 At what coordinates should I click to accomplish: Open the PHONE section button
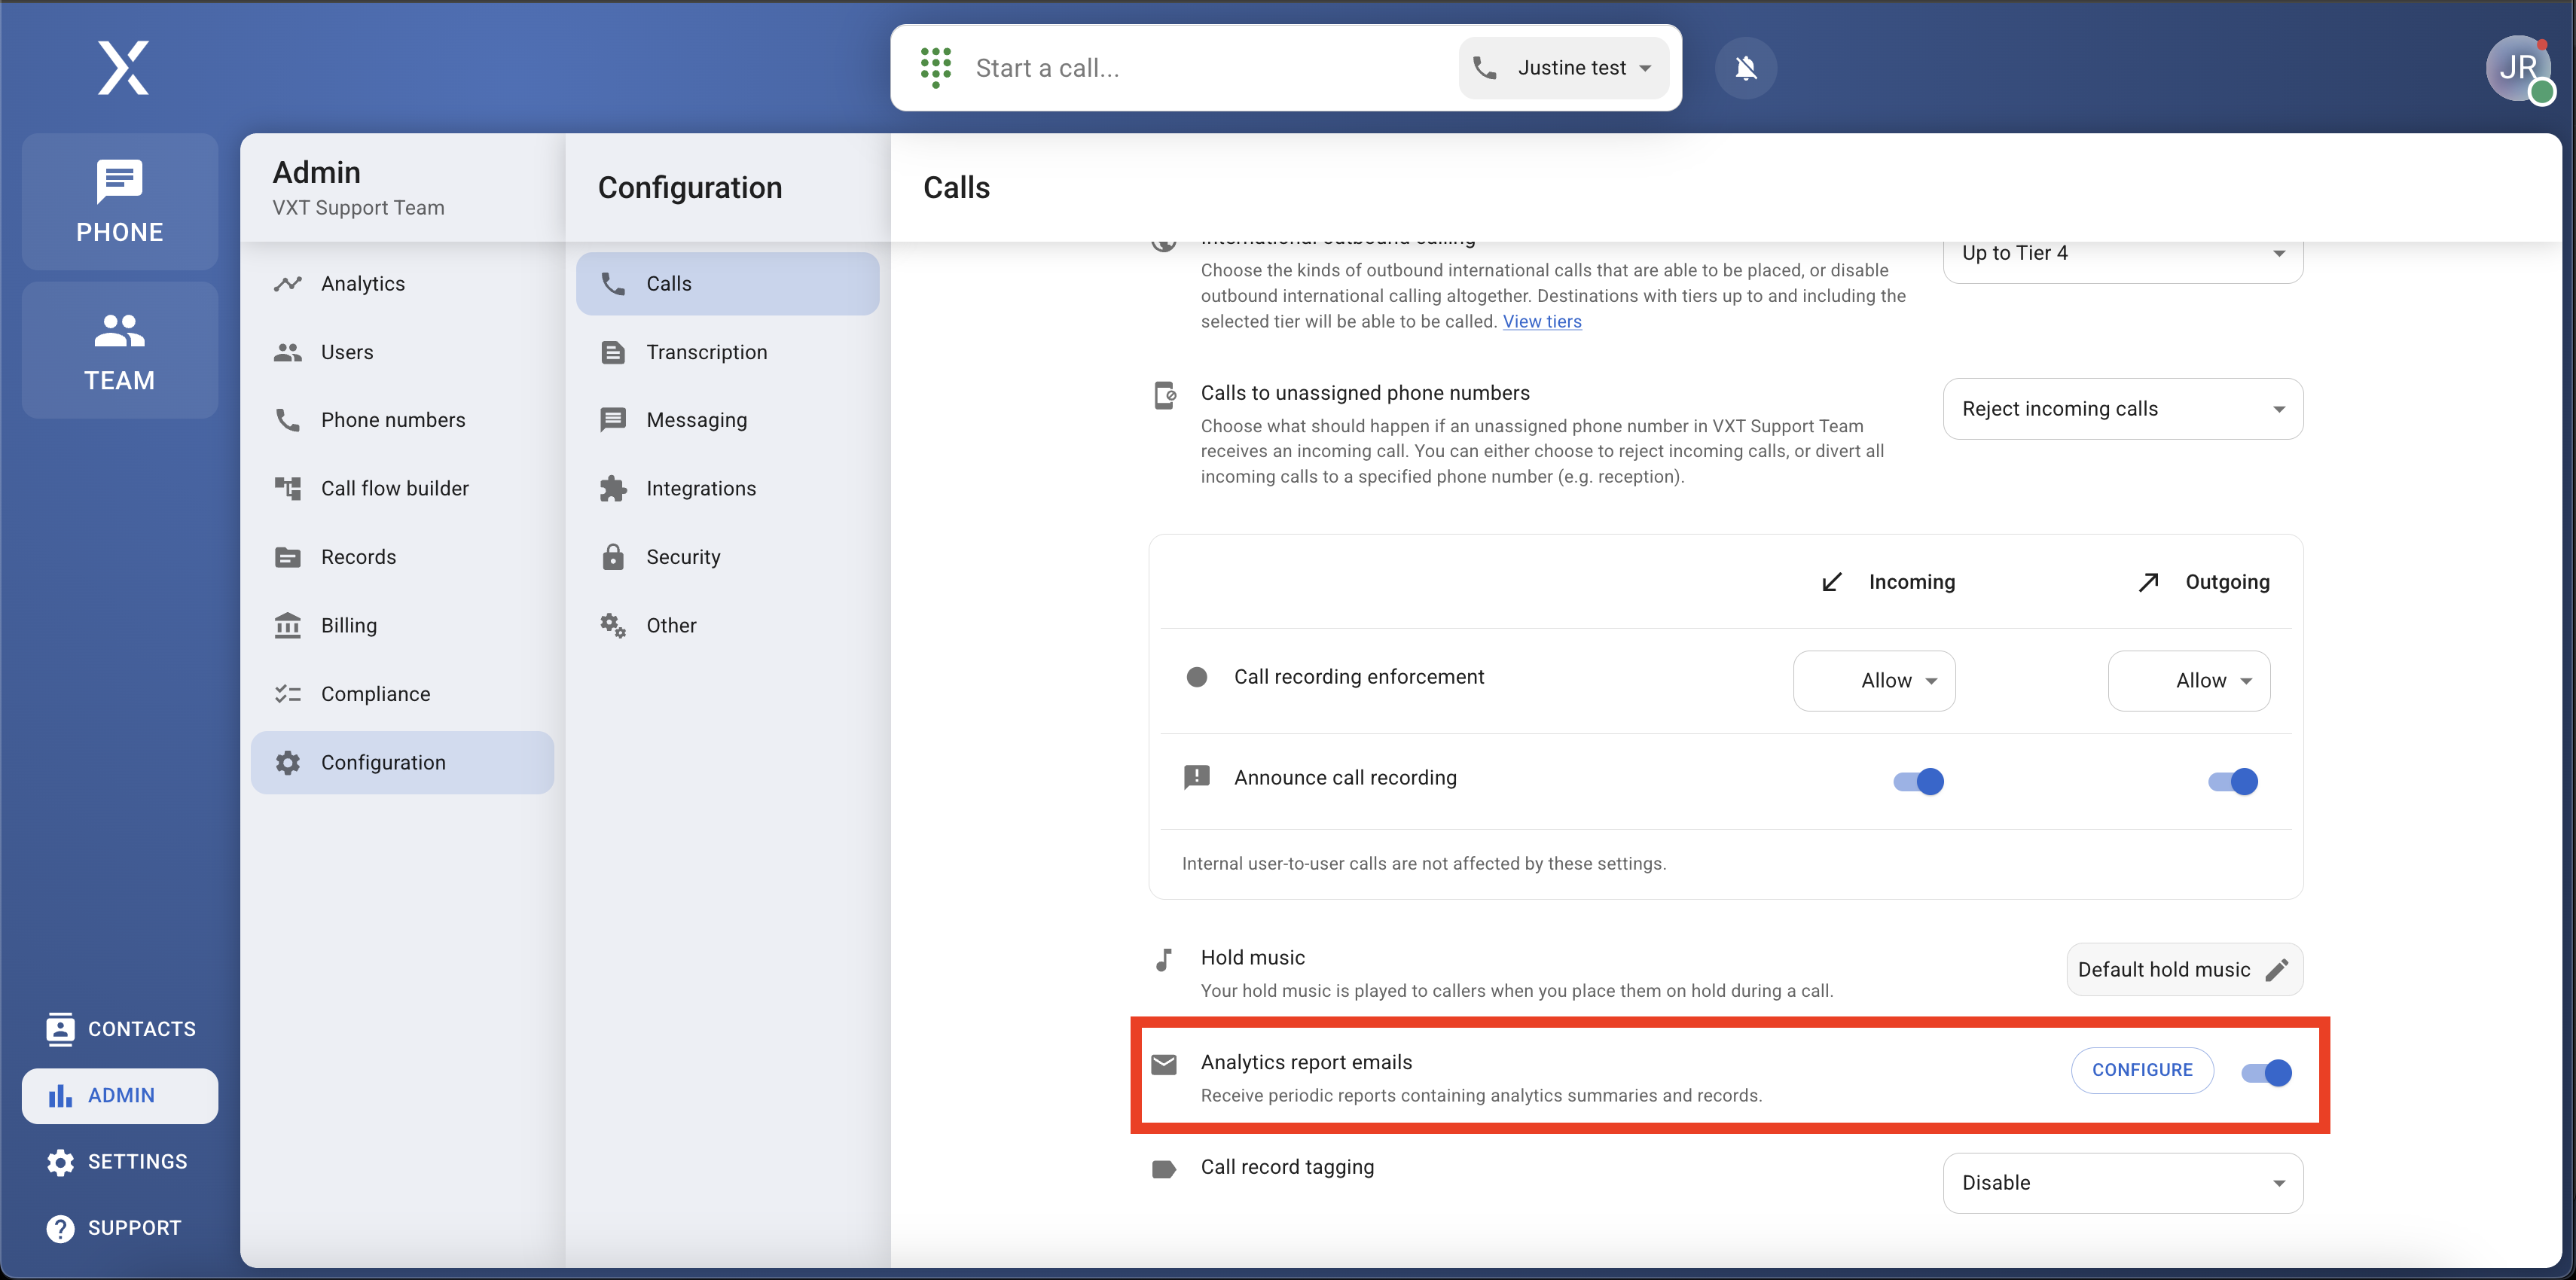119,201
